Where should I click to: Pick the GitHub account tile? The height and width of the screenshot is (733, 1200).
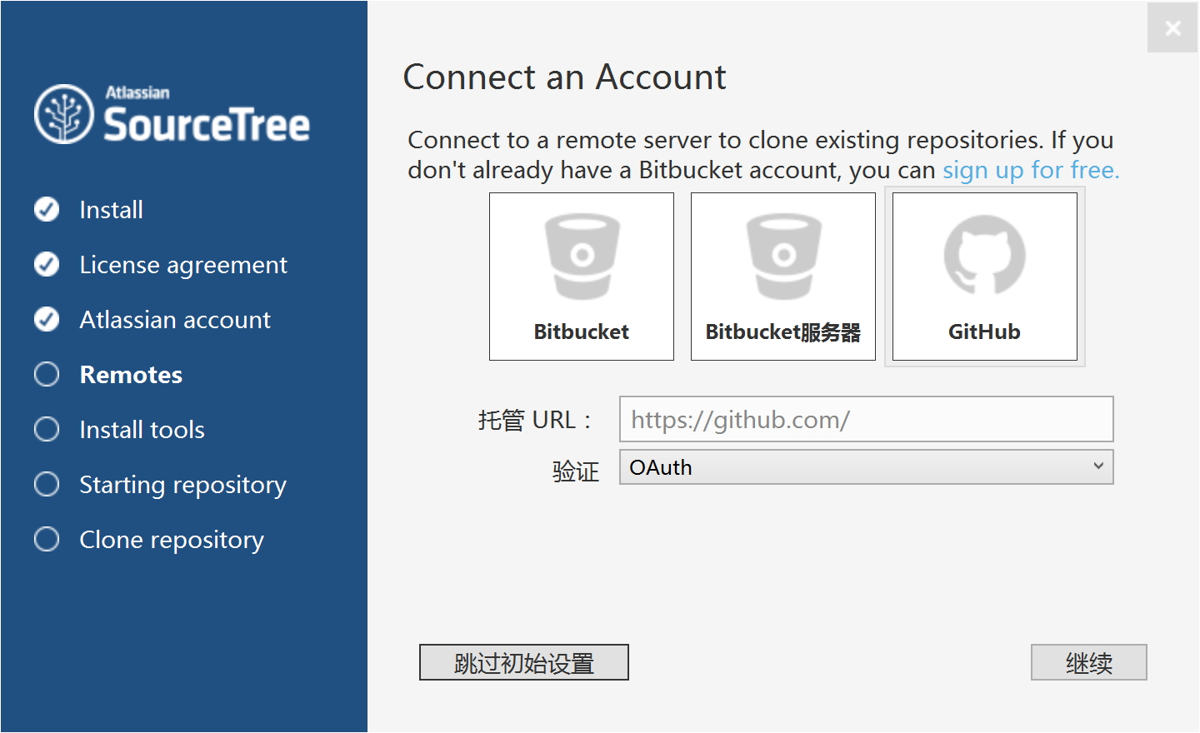click(x=984, y=277)
